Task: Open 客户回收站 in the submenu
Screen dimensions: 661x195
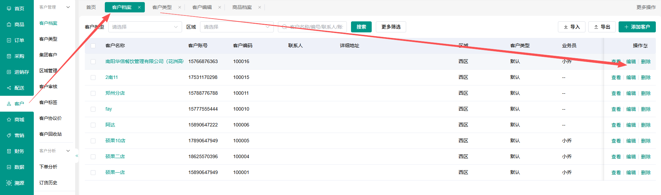Action: tap(51, 134)
